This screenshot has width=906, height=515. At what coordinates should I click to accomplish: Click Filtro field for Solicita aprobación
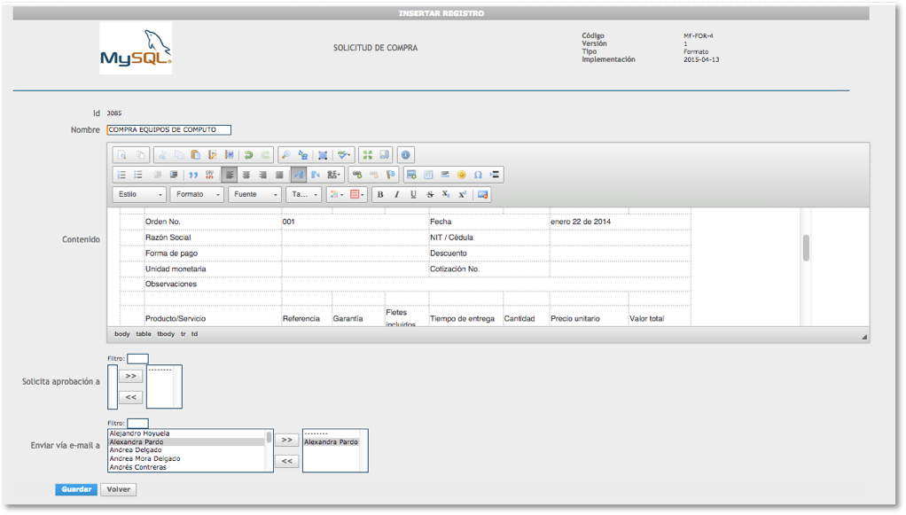tap(137, 358)
